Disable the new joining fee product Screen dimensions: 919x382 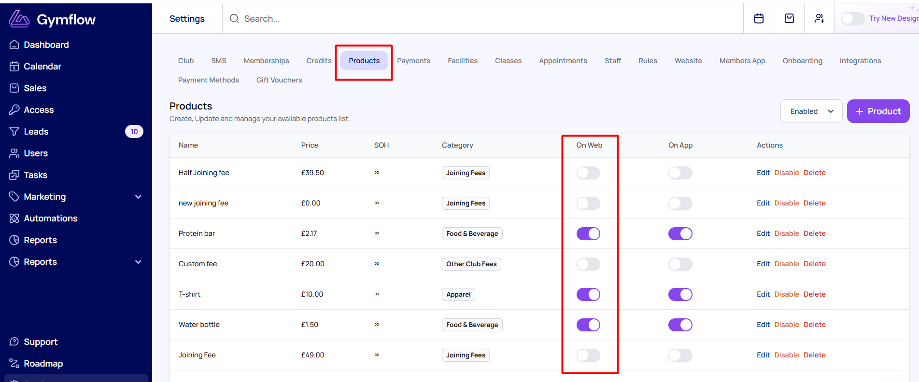[x=787, y=203]
